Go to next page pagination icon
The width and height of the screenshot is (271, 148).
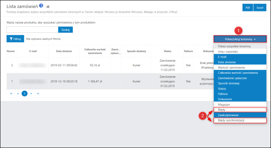point(31,94)
